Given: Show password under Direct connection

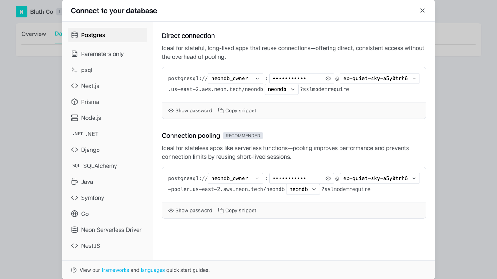Looking at the screenshot, I should (x=190, y=110).
